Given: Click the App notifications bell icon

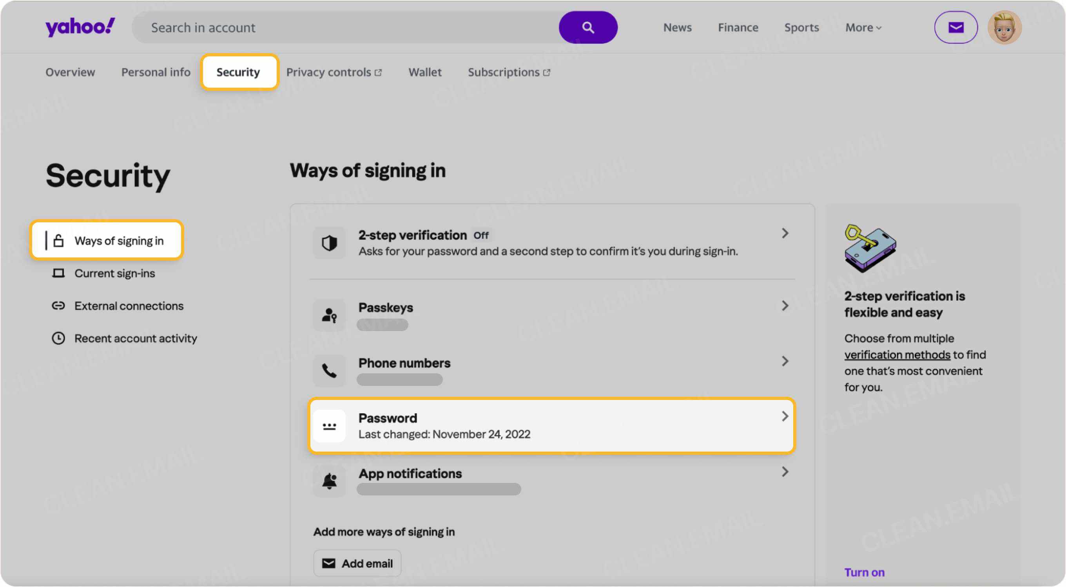Looking at the screenshot, I should coord(329,481).
